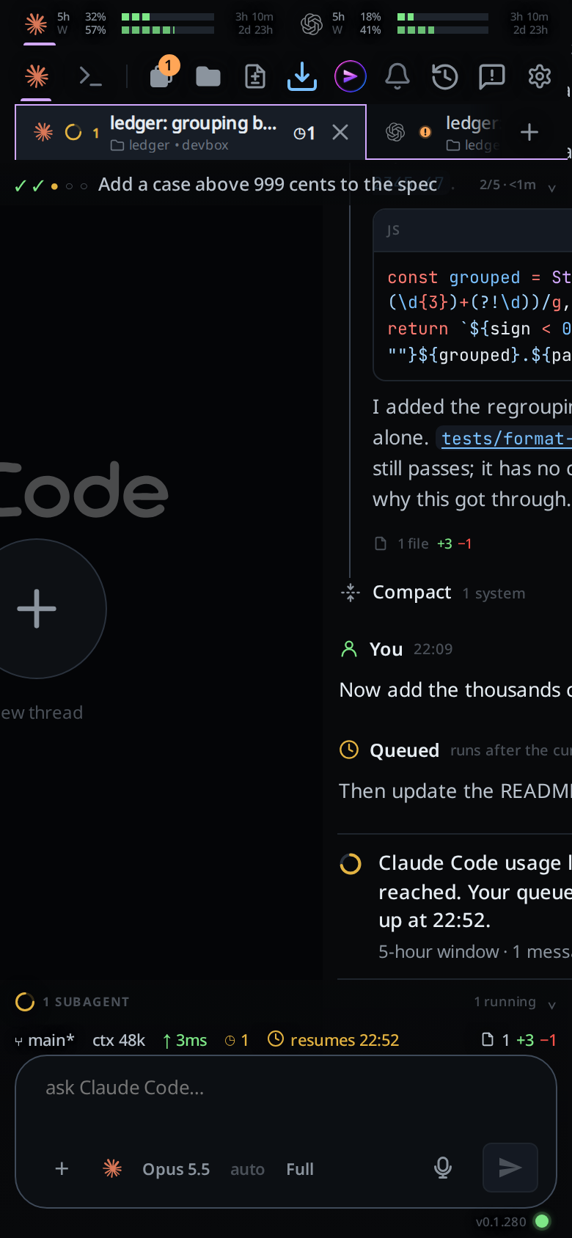572x1238 pixels.
Task: Click the 3ms latency indicator
Action: (185, 1040)
